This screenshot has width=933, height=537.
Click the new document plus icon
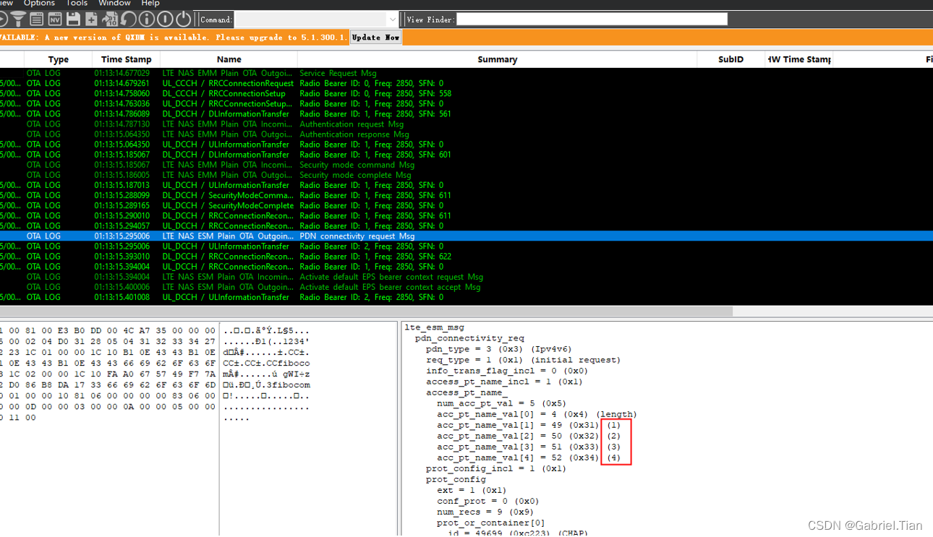coord(92,20)
